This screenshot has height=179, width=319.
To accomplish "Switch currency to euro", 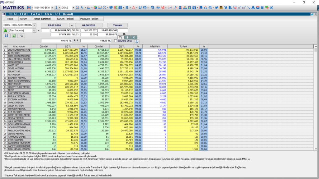I will [x=134, y=37].
